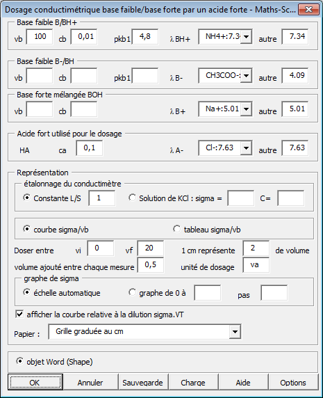The image size is (323, 398).
Task: Open the λ B- CH3COO- dropdown
Action: click(246, 76)
